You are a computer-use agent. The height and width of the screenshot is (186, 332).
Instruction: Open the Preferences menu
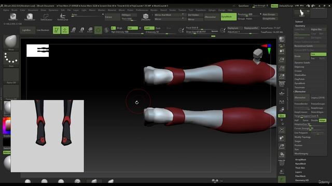click(142, 10)
